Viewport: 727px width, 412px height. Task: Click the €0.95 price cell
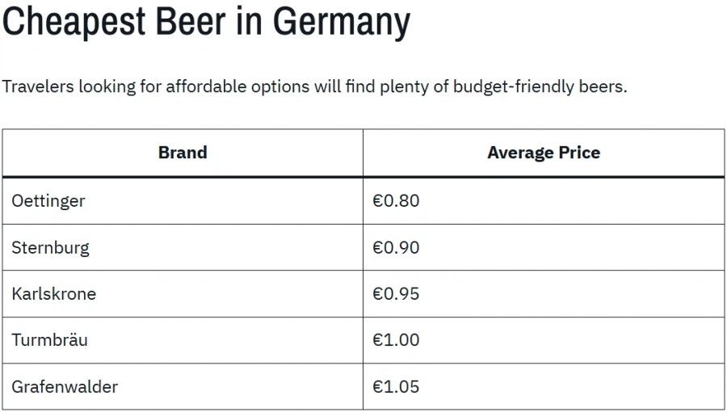544,294
